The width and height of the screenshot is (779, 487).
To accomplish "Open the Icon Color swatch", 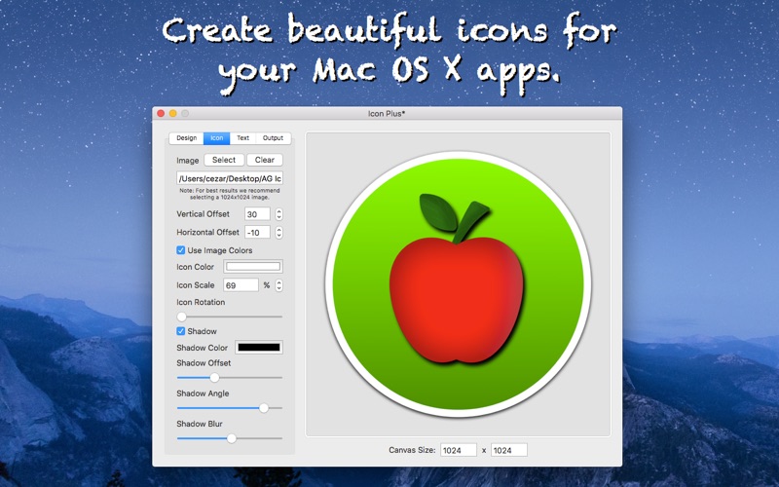I will tap(253, 267).
